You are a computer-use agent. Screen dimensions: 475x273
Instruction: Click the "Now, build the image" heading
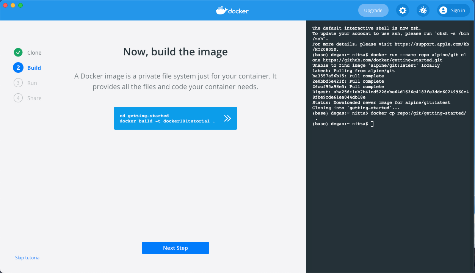tap(175, 52)
